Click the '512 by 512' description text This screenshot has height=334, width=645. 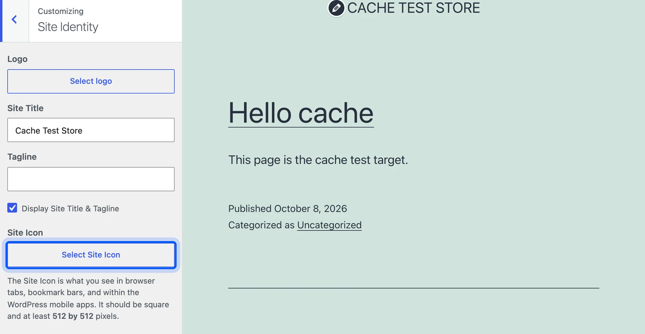tap(73, 316)
